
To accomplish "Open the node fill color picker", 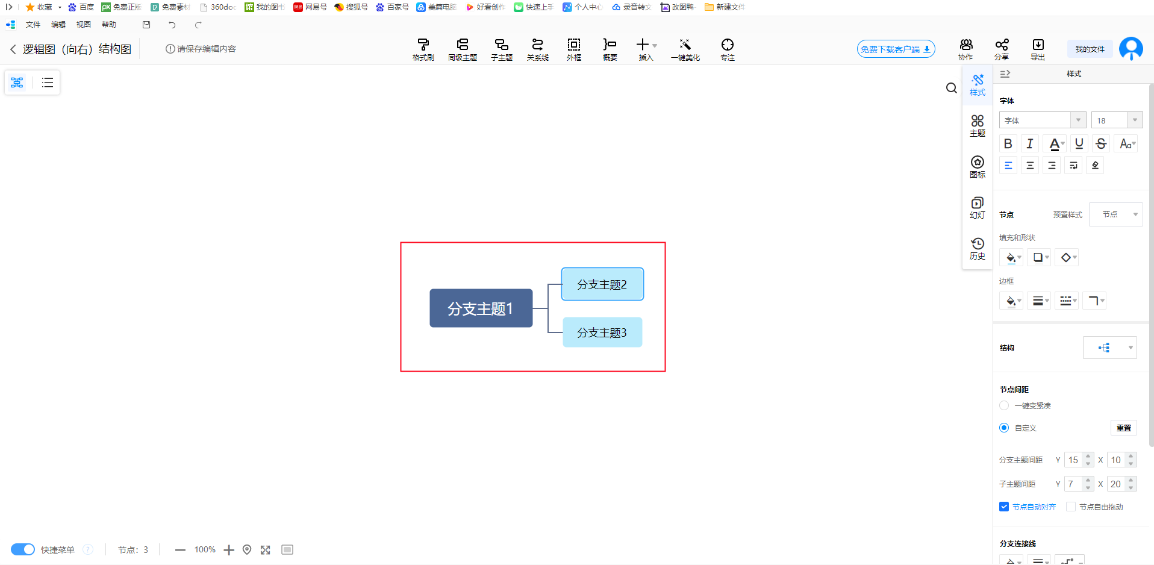I will click(1011, 258).
